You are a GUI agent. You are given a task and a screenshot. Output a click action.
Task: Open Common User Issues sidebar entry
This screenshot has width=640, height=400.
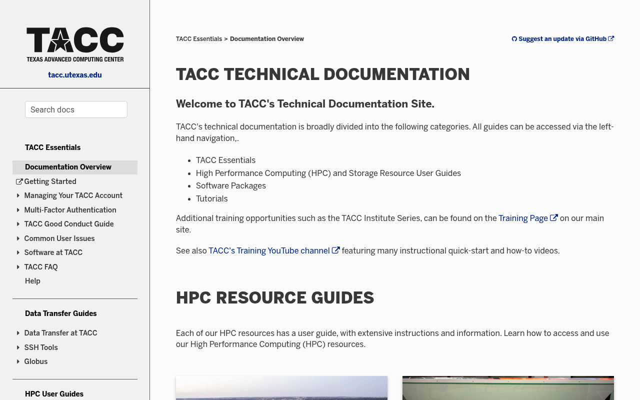pyautogui.click(x=59, y=238)
